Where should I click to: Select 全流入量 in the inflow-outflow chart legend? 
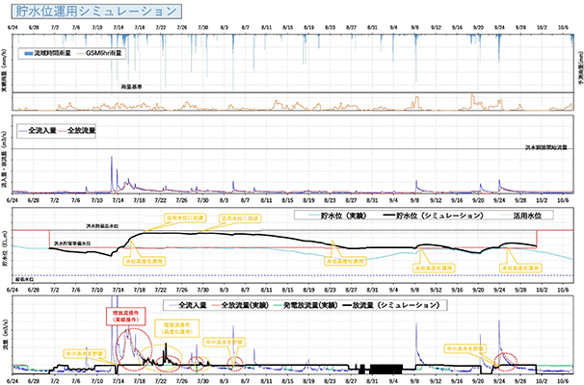click(x=38, y=131)
